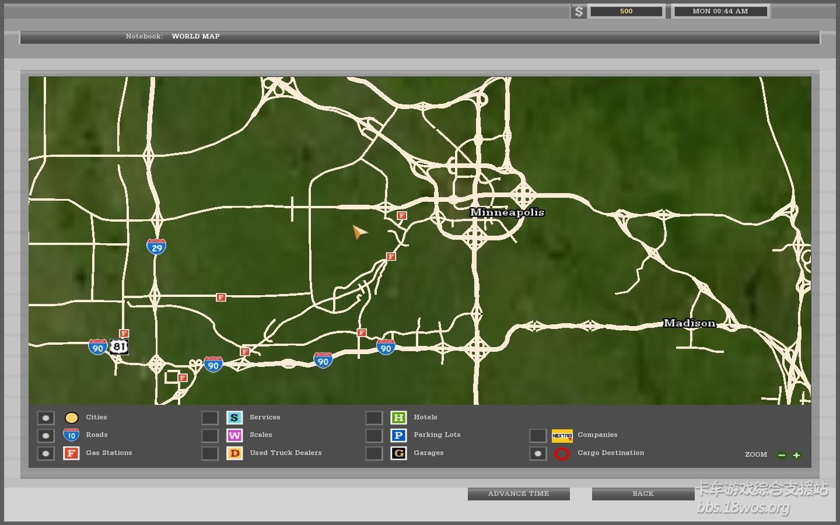Turn on the Companies checkbox
Screen dimensions: 840x525
click(538, 436)
